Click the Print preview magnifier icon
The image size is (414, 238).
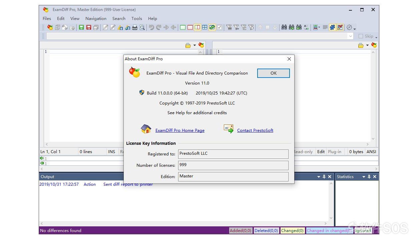pyautogui.click(x=142, y=27)
